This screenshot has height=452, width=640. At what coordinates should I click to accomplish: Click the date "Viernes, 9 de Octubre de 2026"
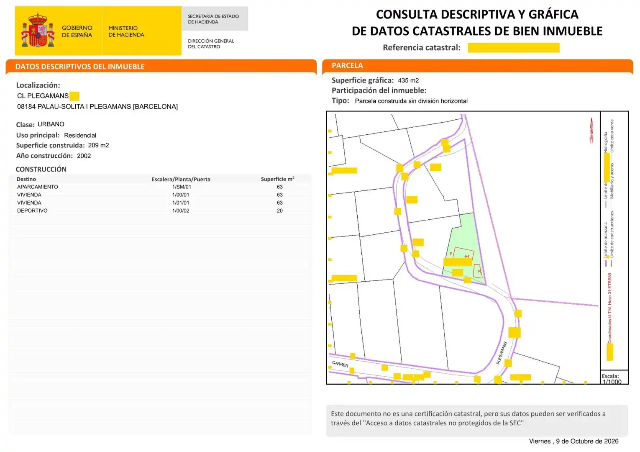(573, 442)
